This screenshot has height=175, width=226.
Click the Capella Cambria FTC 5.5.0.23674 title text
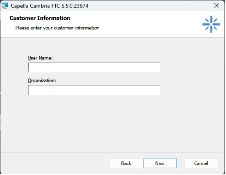(49, 6)
